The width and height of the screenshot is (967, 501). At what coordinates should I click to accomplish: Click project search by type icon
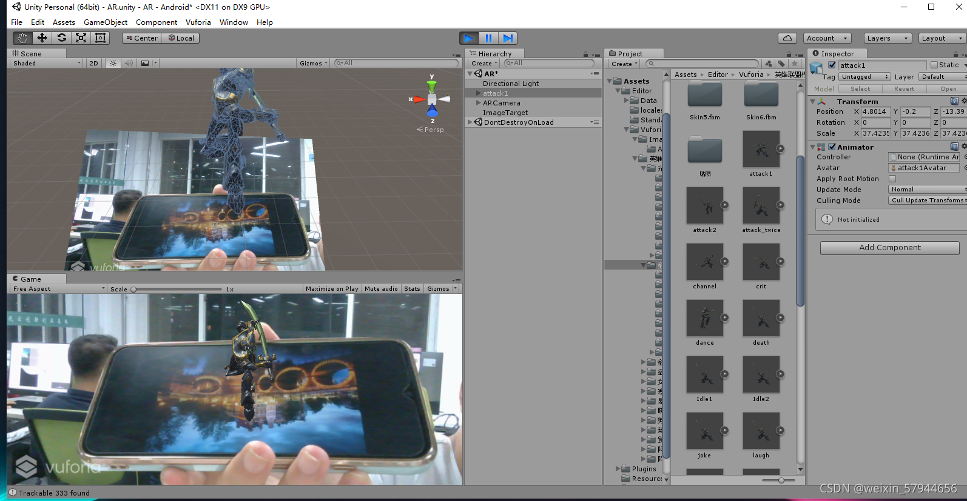coord(769,64)
